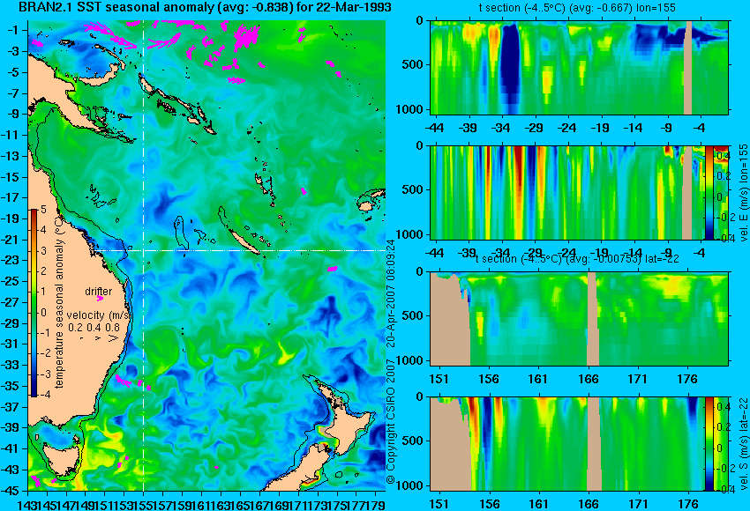Viewport: 750px width, 511px height.
Task: Click the BRAN2.1 SST seasonal anomaly title
Action: pyautogui.click(x=205, y=8)
